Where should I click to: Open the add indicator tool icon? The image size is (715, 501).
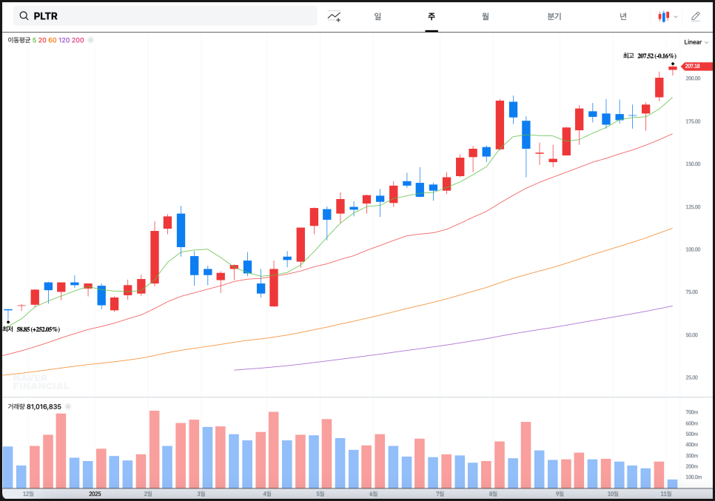point(335,16)
